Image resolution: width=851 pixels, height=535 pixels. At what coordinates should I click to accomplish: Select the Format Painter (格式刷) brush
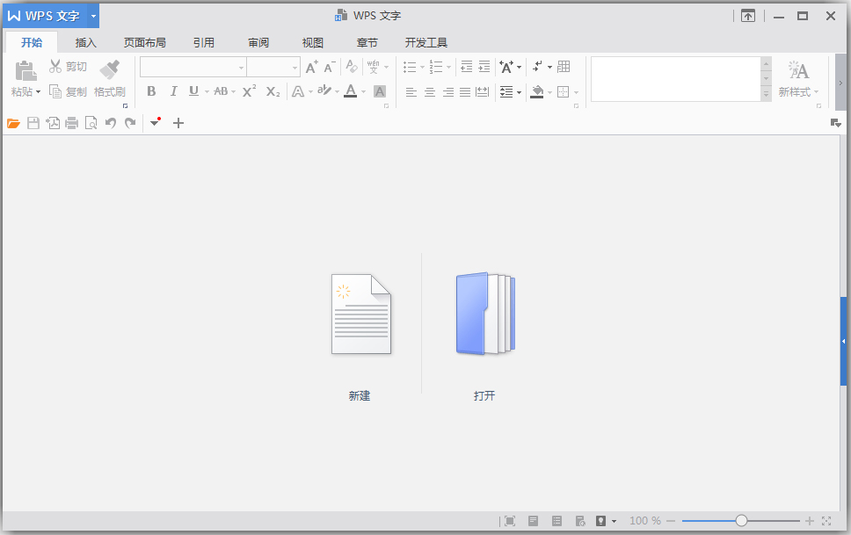coord(110,69)
